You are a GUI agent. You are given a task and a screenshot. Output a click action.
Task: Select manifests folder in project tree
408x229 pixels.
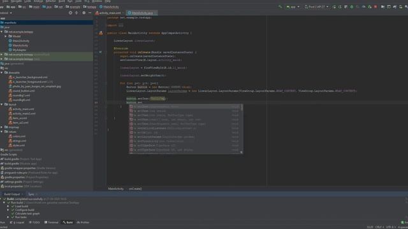[x=47, y=23]
